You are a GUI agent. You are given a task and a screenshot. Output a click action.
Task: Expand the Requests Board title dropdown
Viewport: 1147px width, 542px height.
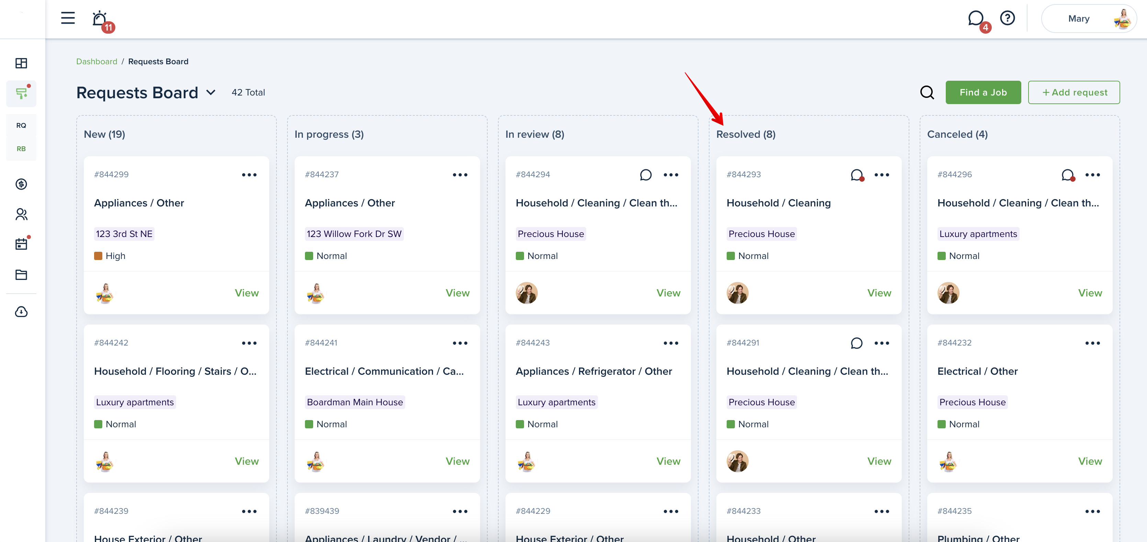point(211,93)
